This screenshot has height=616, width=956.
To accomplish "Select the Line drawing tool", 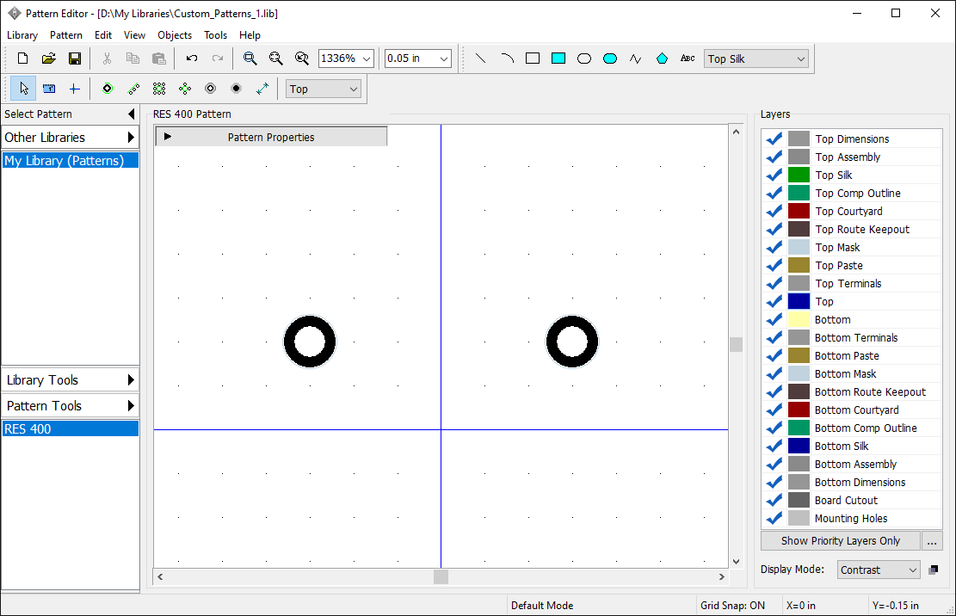I will (x=480, y=59).
